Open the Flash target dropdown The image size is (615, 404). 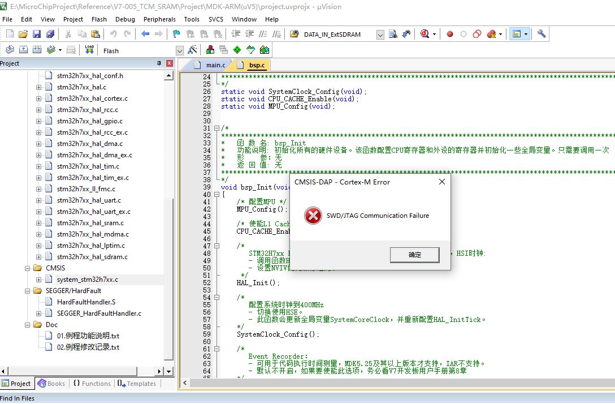(180, 51)
